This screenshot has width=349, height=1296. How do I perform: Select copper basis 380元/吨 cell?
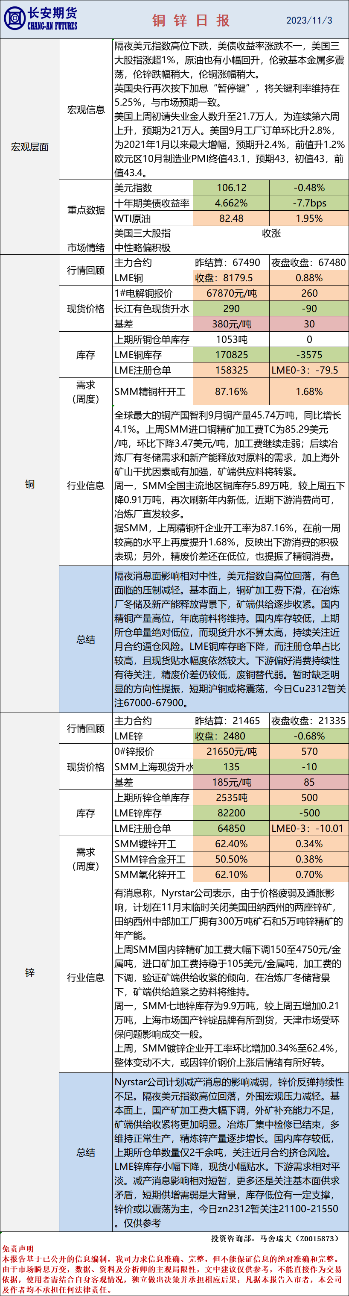coord(232,324)
